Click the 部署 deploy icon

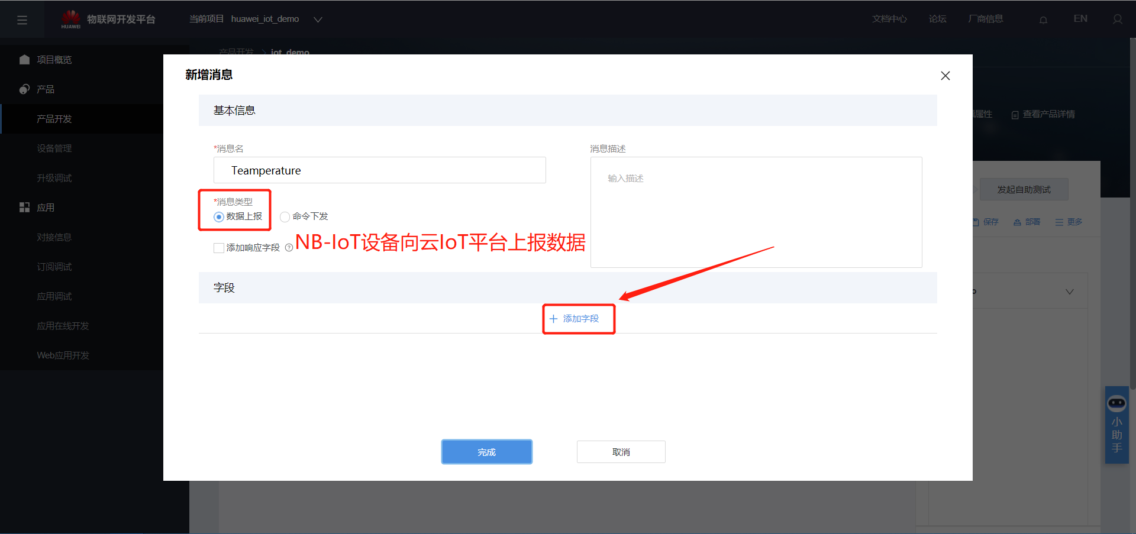pos(1018,222)
